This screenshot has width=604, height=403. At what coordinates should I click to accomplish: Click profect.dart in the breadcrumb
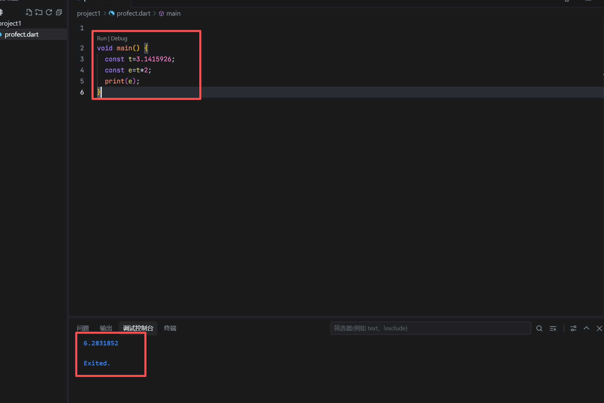(133, 13)
